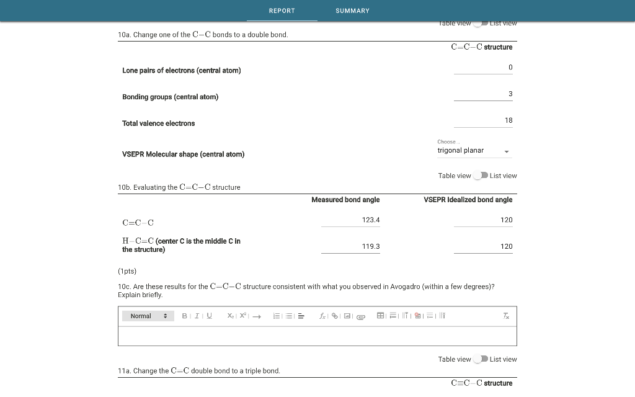Apply bold formatting in the answer editor
635x397 pixels.
(184, 316)
